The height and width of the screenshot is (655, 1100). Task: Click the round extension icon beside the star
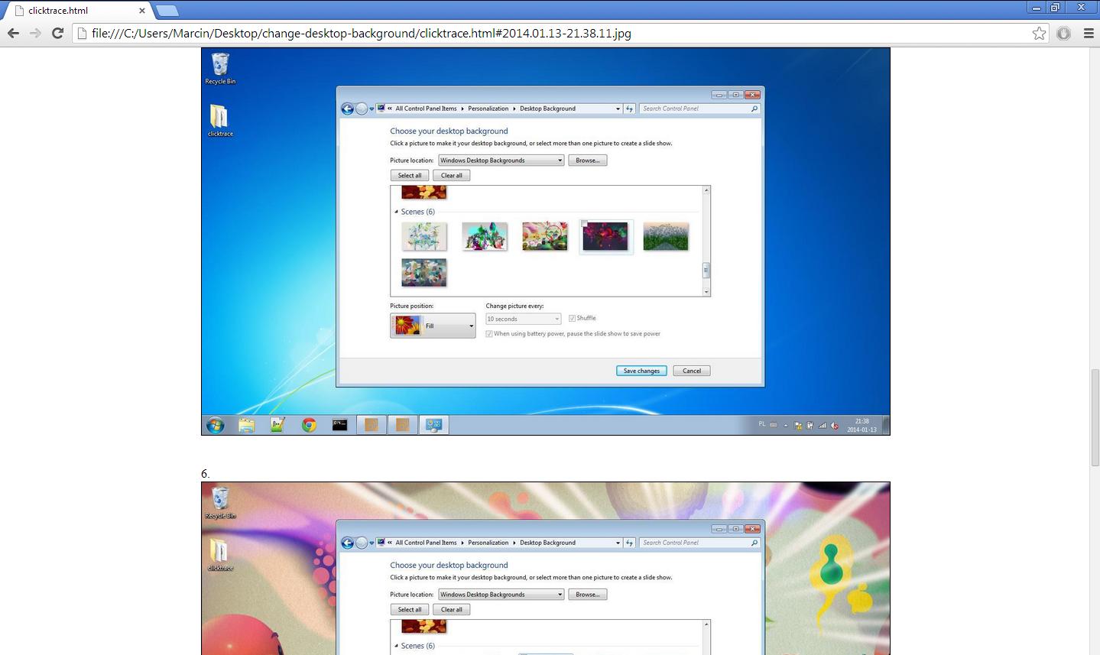coord(1063,33)
